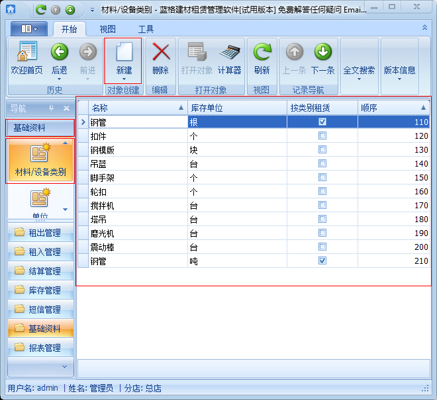
Task: Switch to the 视图 ribbon tab
Action: [x=107, y=29]
